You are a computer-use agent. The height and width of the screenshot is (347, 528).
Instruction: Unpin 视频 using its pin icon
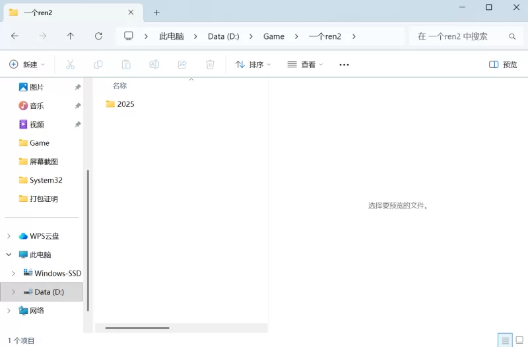click(78, 125)
